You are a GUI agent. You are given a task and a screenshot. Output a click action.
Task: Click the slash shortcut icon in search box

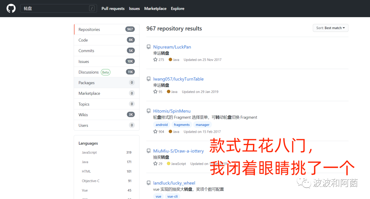(x=92, y=9)
